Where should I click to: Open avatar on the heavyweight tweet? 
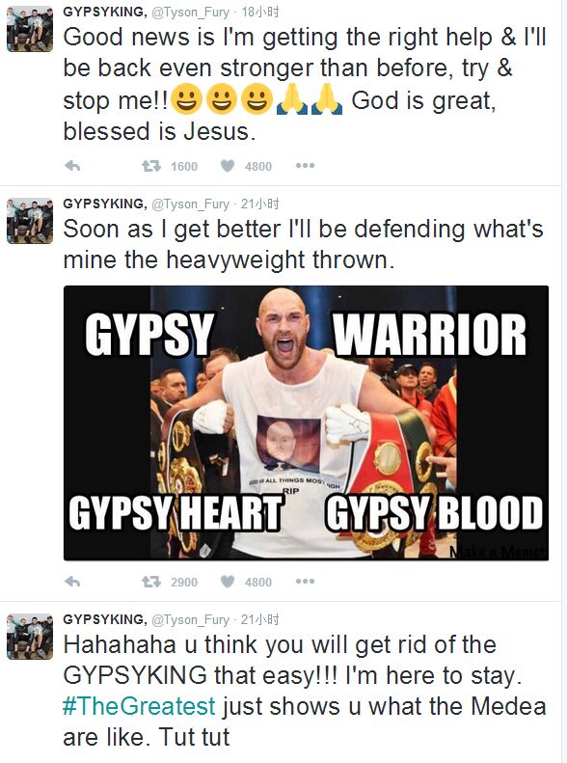point(30,221)
